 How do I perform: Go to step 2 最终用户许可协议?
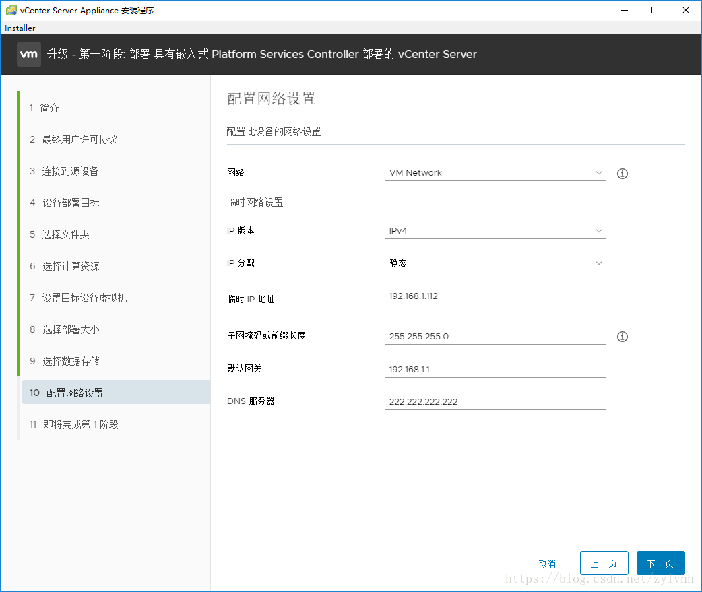(x=73, y=139)
